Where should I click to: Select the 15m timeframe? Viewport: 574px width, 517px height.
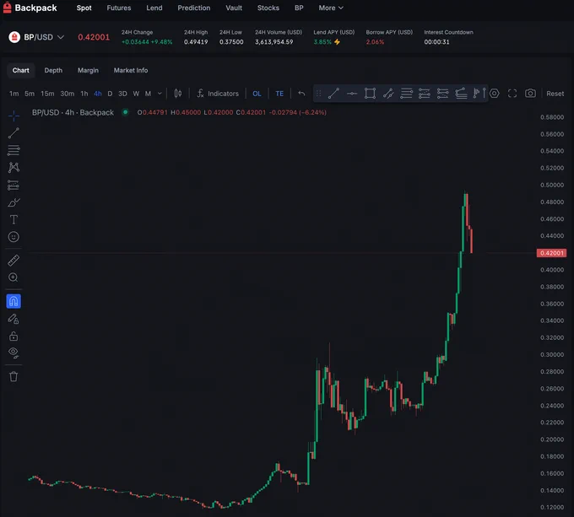pos(47,94)
